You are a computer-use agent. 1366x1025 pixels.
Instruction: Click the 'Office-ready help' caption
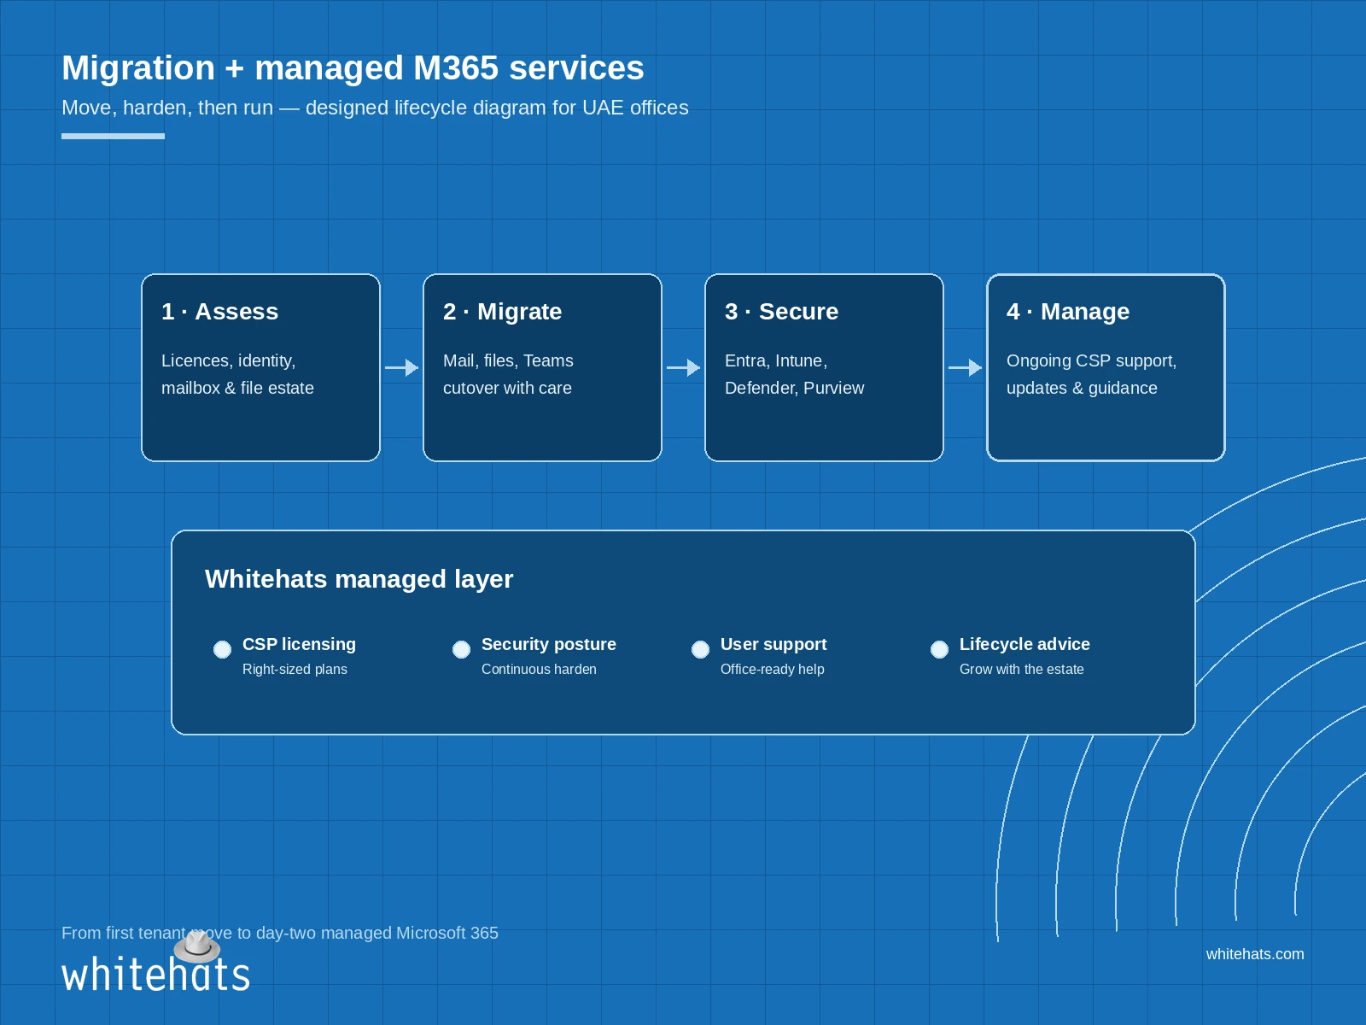772,669
